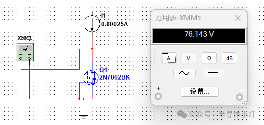Select dB measurement mode
This screenshot has width=264, height=125.
coord(229,58)
